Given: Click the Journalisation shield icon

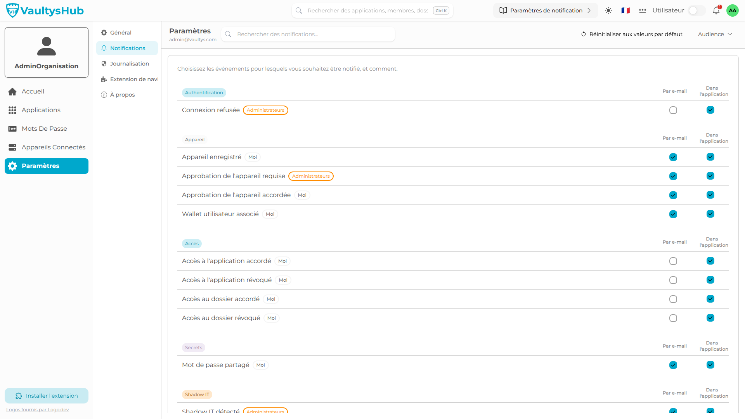Looking at the screenshot, I should pos(104,64).
